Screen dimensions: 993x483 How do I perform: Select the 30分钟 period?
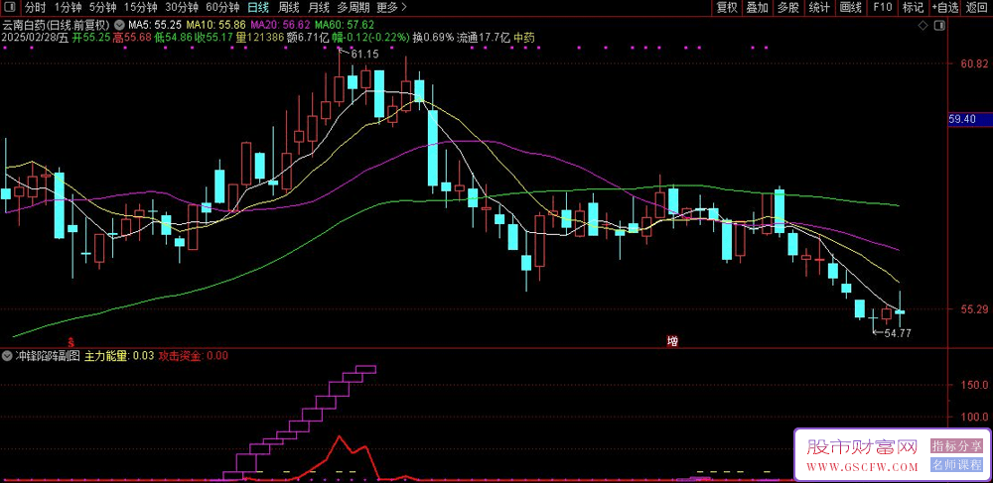182,8
